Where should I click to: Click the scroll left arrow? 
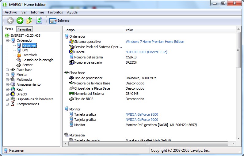[65, 143]
